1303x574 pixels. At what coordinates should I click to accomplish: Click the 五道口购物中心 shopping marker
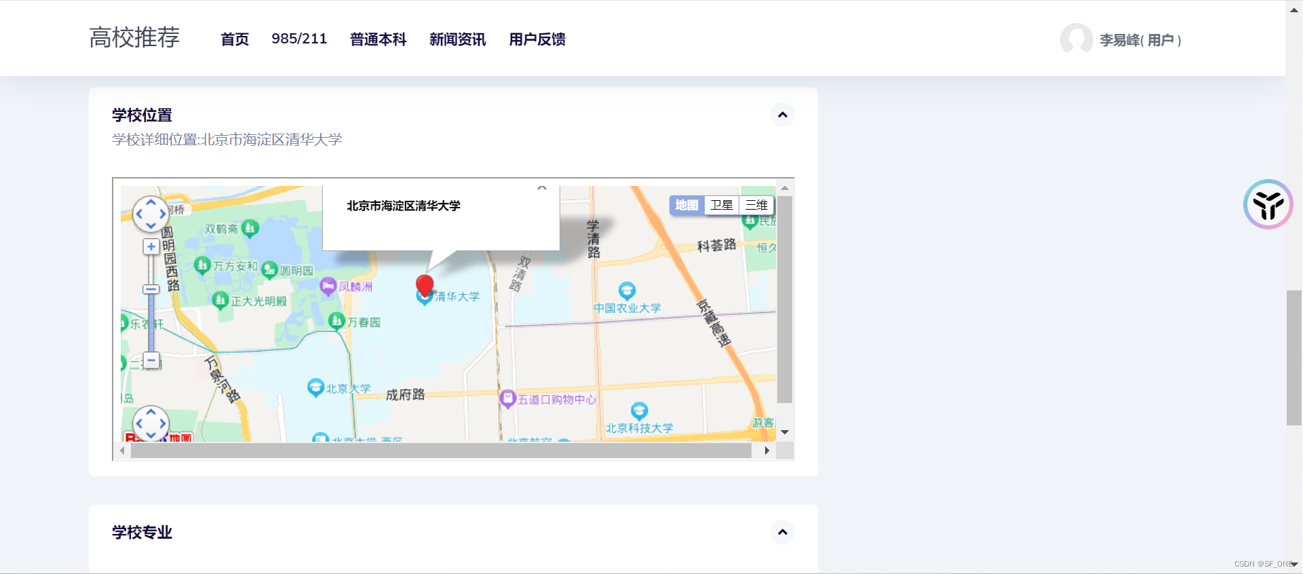(x=507, y=399)
